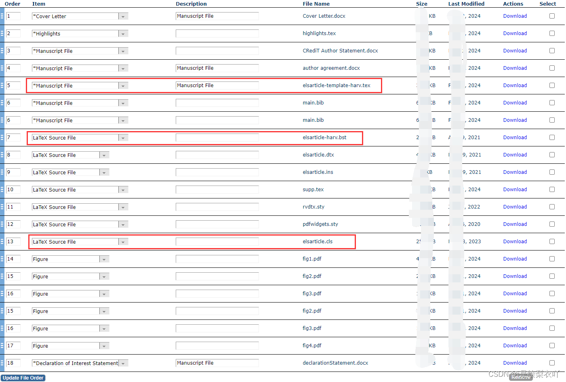
Task: Click the file name author agreement.docx
Action: point(331,68)
